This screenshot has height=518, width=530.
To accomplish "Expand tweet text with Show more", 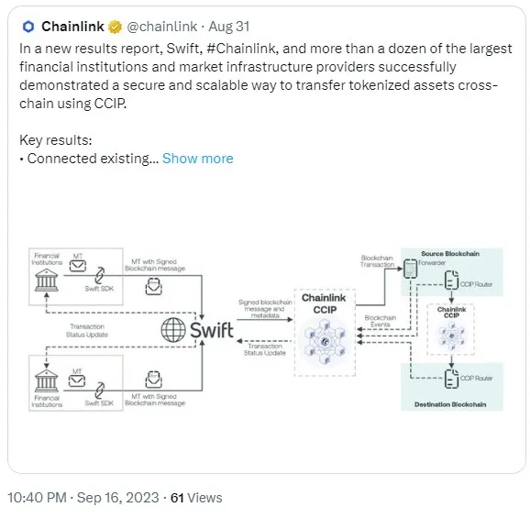I will [x=198, y=158].
